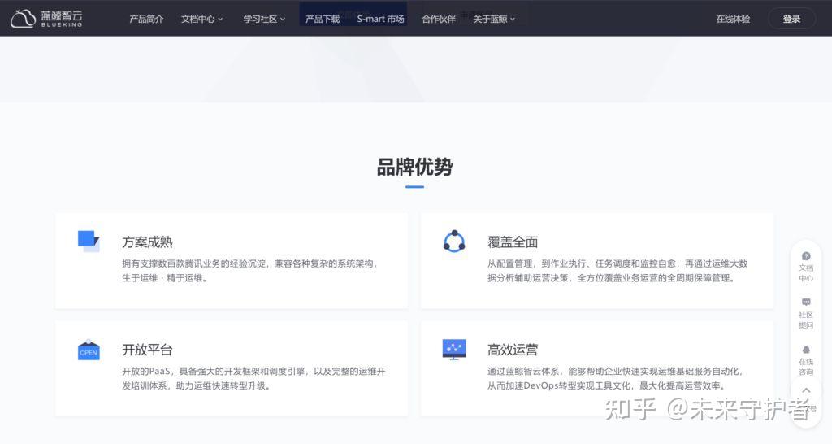The height and width of the screenshot is (444, 832).
Task: Open 社区提问 from the side floating bar
Action: coord(806,313)
